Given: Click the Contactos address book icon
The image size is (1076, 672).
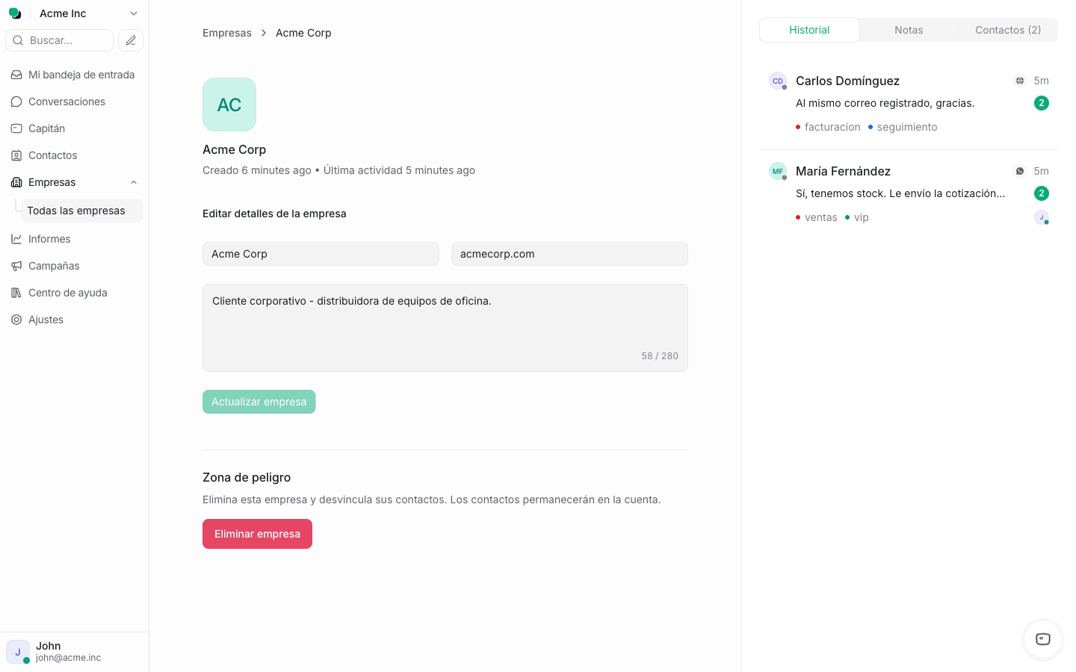Looking at the screenshot, I should click(x=16, y=155).
